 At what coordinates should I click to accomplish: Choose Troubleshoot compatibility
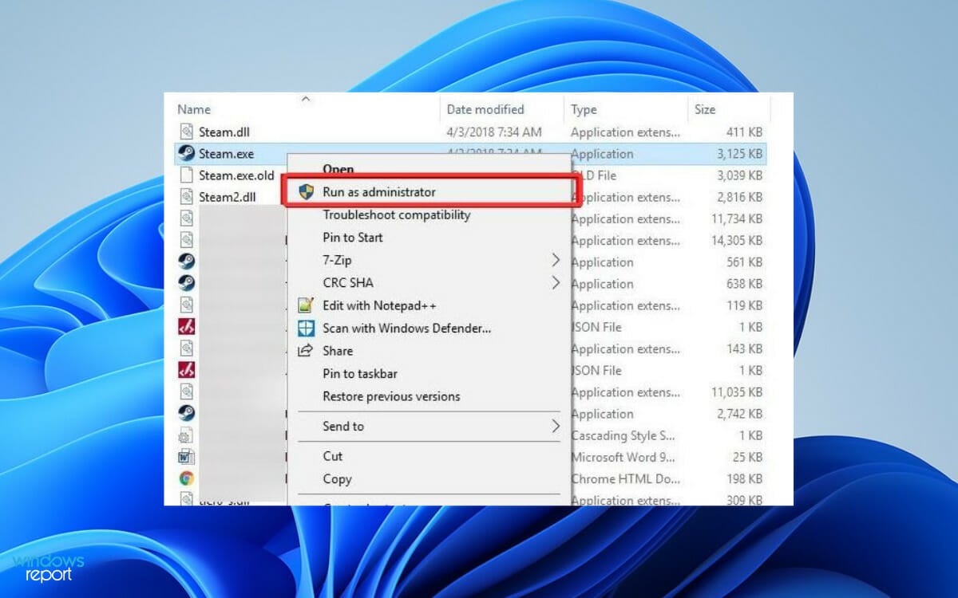click(x=397, y=215)
